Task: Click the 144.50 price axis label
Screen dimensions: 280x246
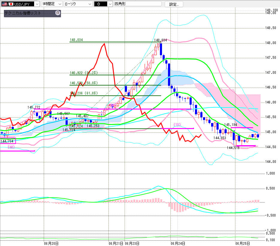Action: pos(270,147)
